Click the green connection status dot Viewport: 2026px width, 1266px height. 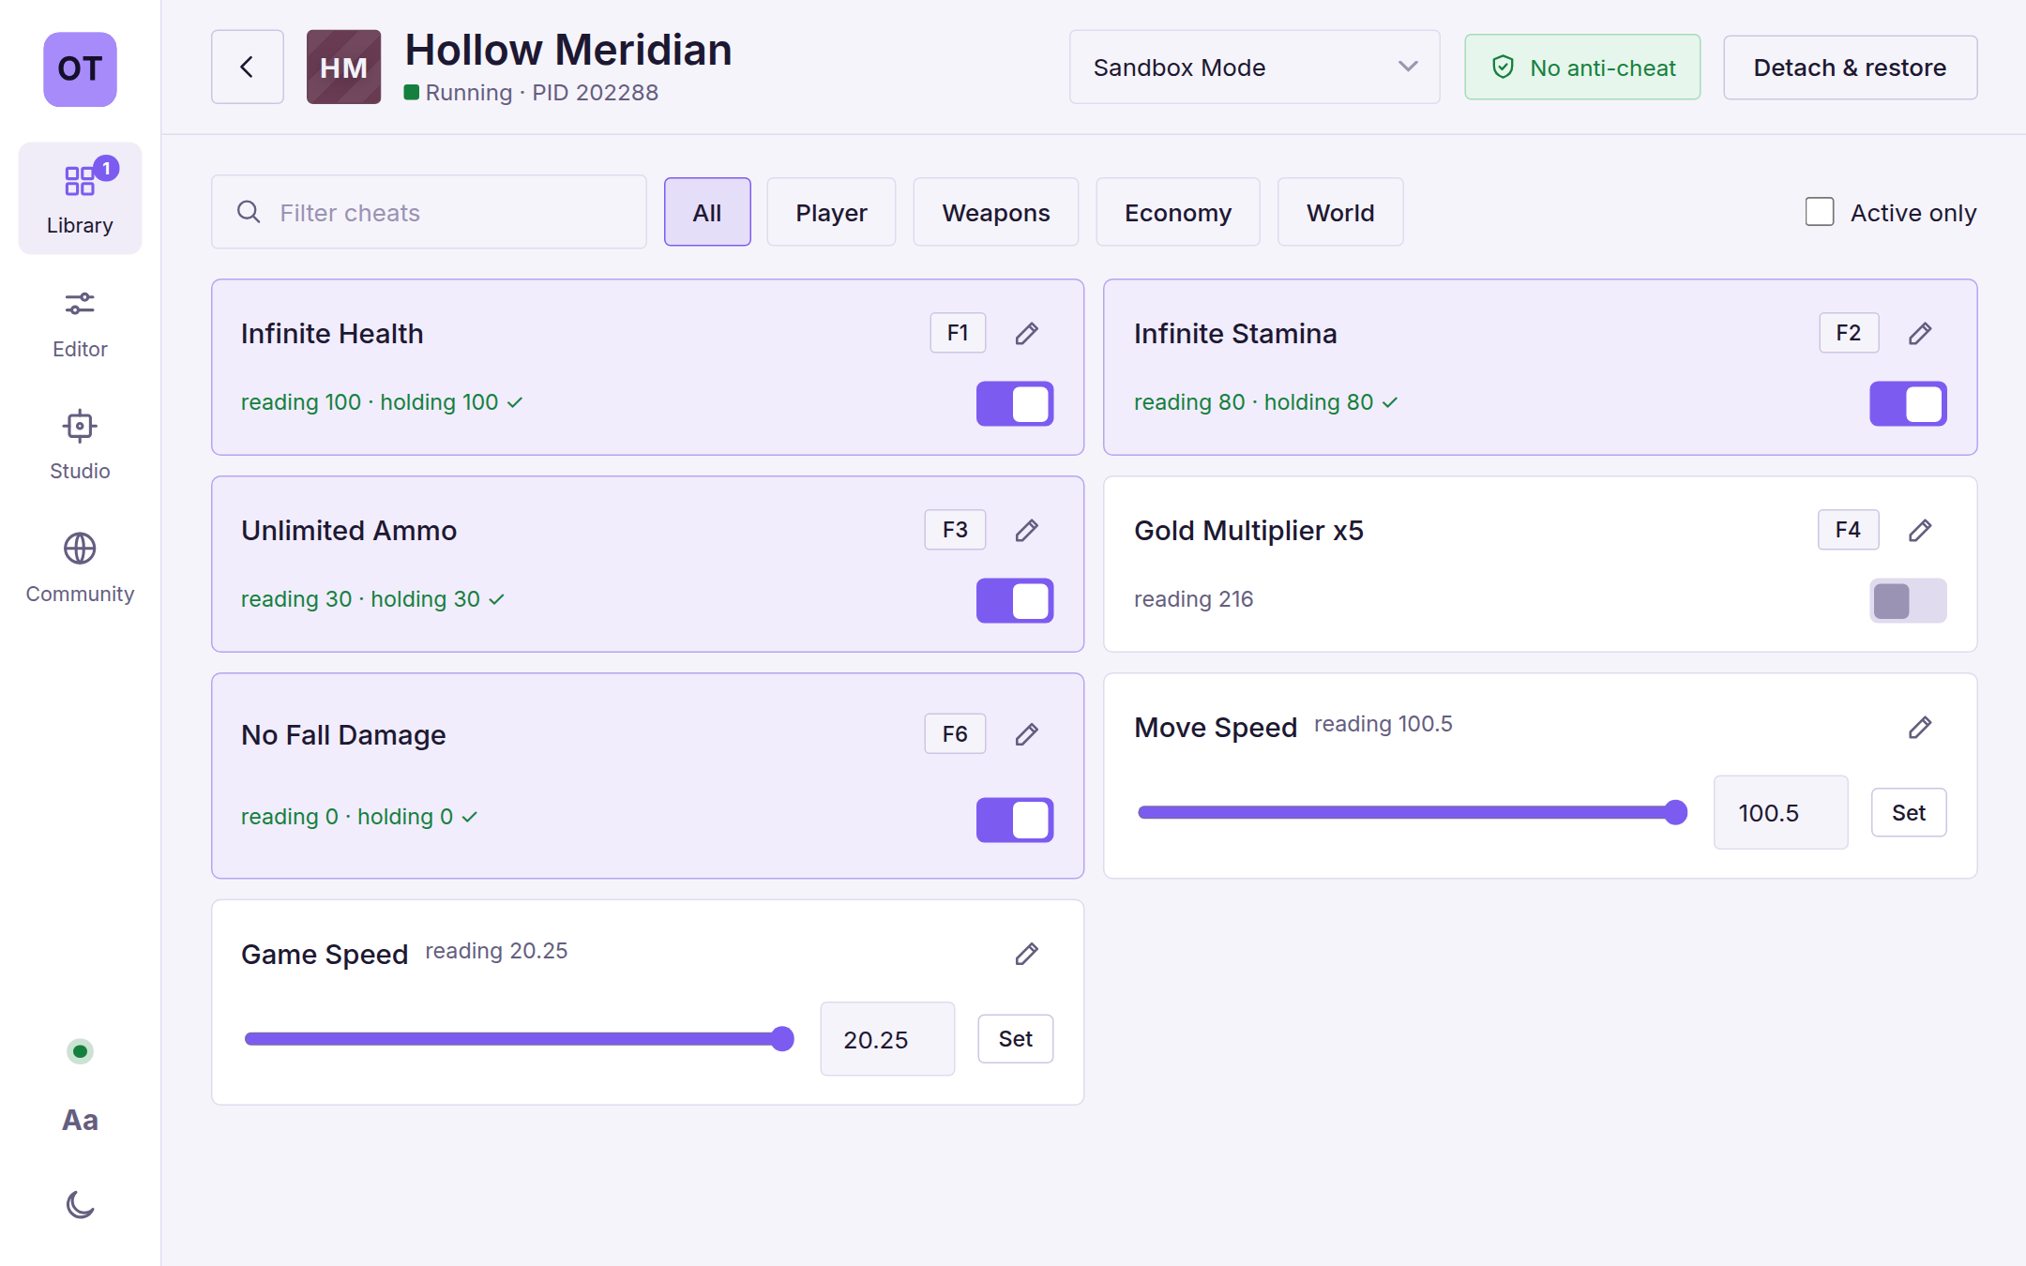(x=80, y=1051)
